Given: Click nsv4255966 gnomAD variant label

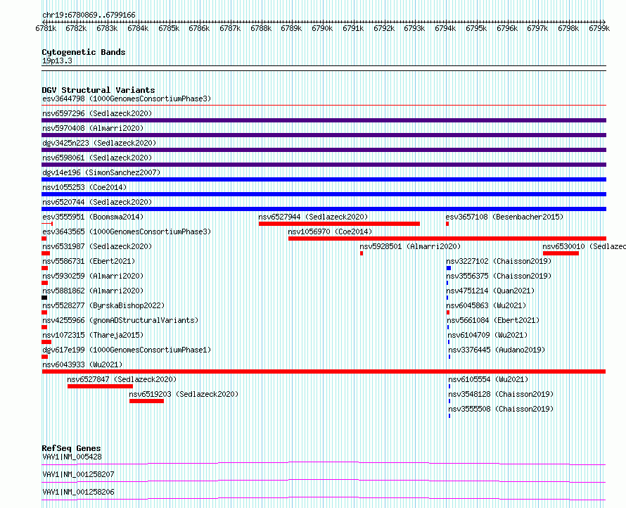Looking at the screenshot, I should (x=120, y=320).
